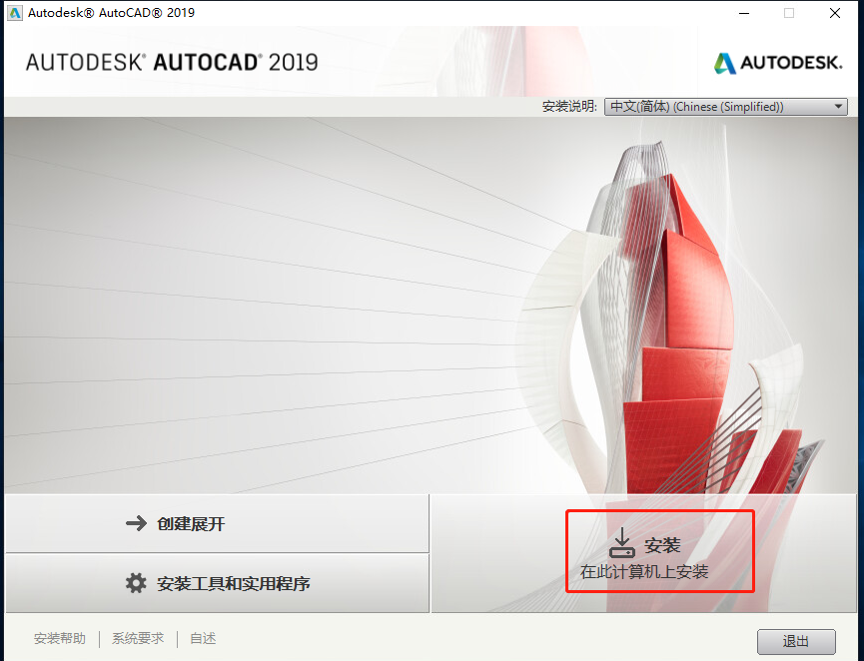Screen dimensions: 864x661
Task: Close the AutoCAD 2019 installer window
Action: click(835, 13)
